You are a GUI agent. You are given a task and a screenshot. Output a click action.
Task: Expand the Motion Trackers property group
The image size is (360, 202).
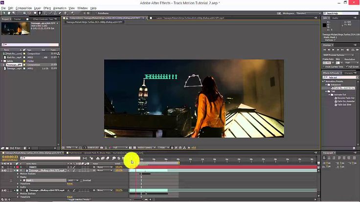pos(18,173)
